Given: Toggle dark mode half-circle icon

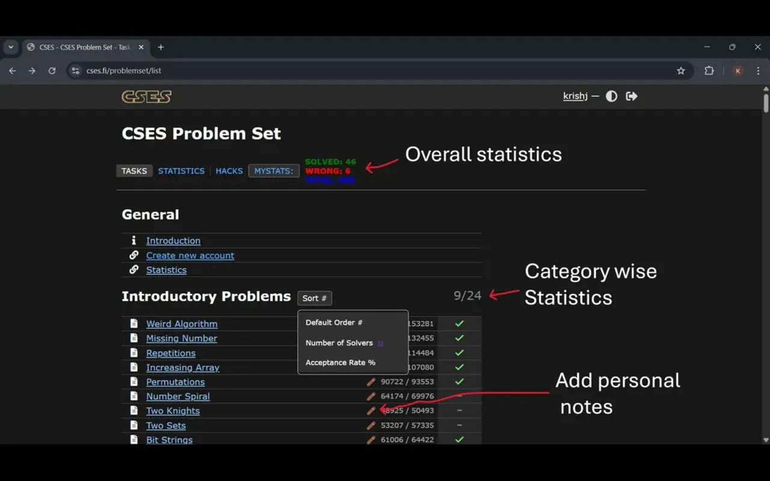Looking at the screenshot, I should [x=611, y=96].
